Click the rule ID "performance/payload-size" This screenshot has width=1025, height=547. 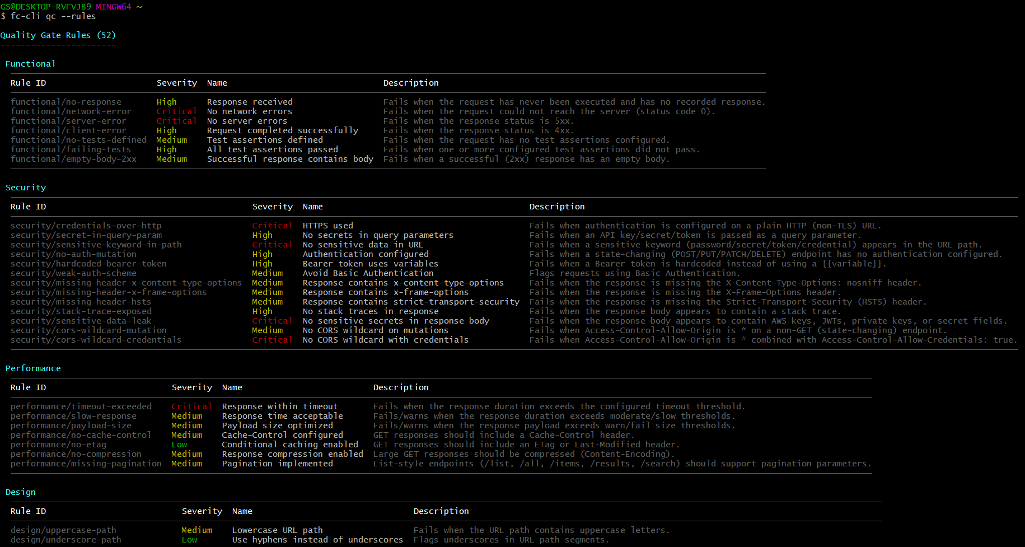[x=71, y=426]
